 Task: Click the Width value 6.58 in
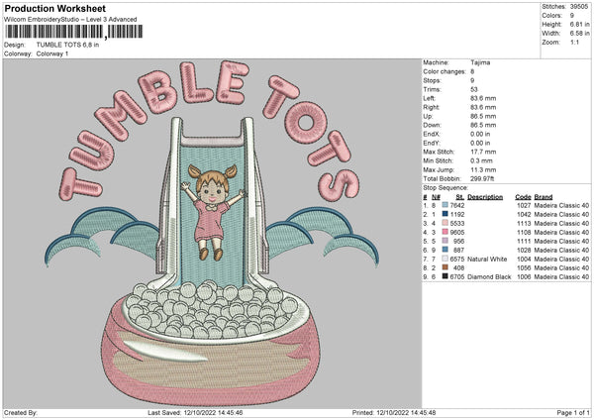579,34
